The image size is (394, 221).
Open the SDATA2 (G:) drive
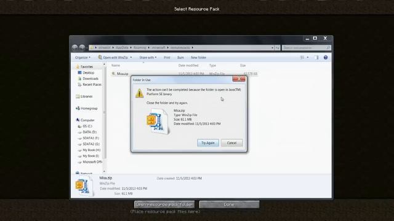tap(91, 144)
